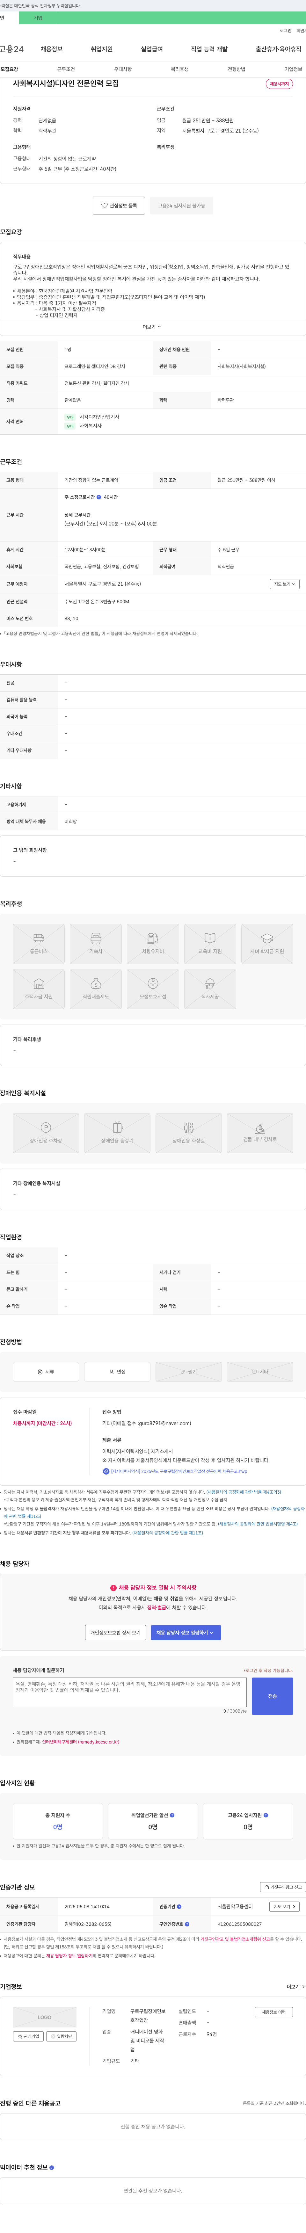The width and height of the screenshot is (306, 2233).
Task: Click the blue 전송 submit button
Action: pos(272,1696)
